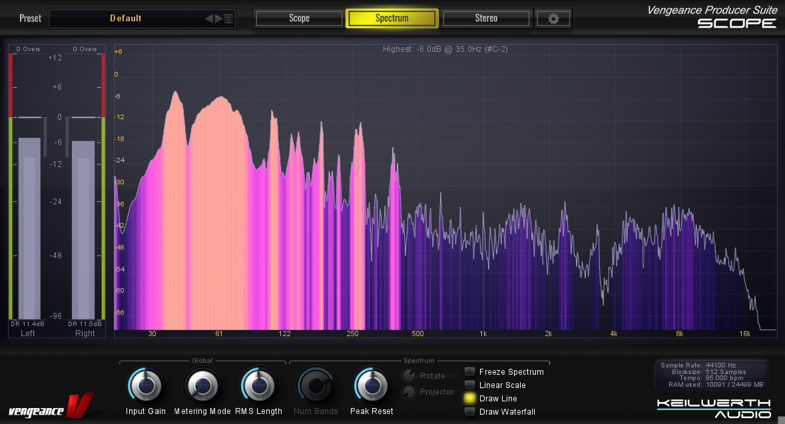
Task: Disable Draw Line checkbox
Action: point(469,399)
